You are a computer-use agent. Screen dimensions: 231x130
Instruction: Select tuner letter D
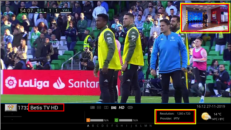[x=102, y=126]
